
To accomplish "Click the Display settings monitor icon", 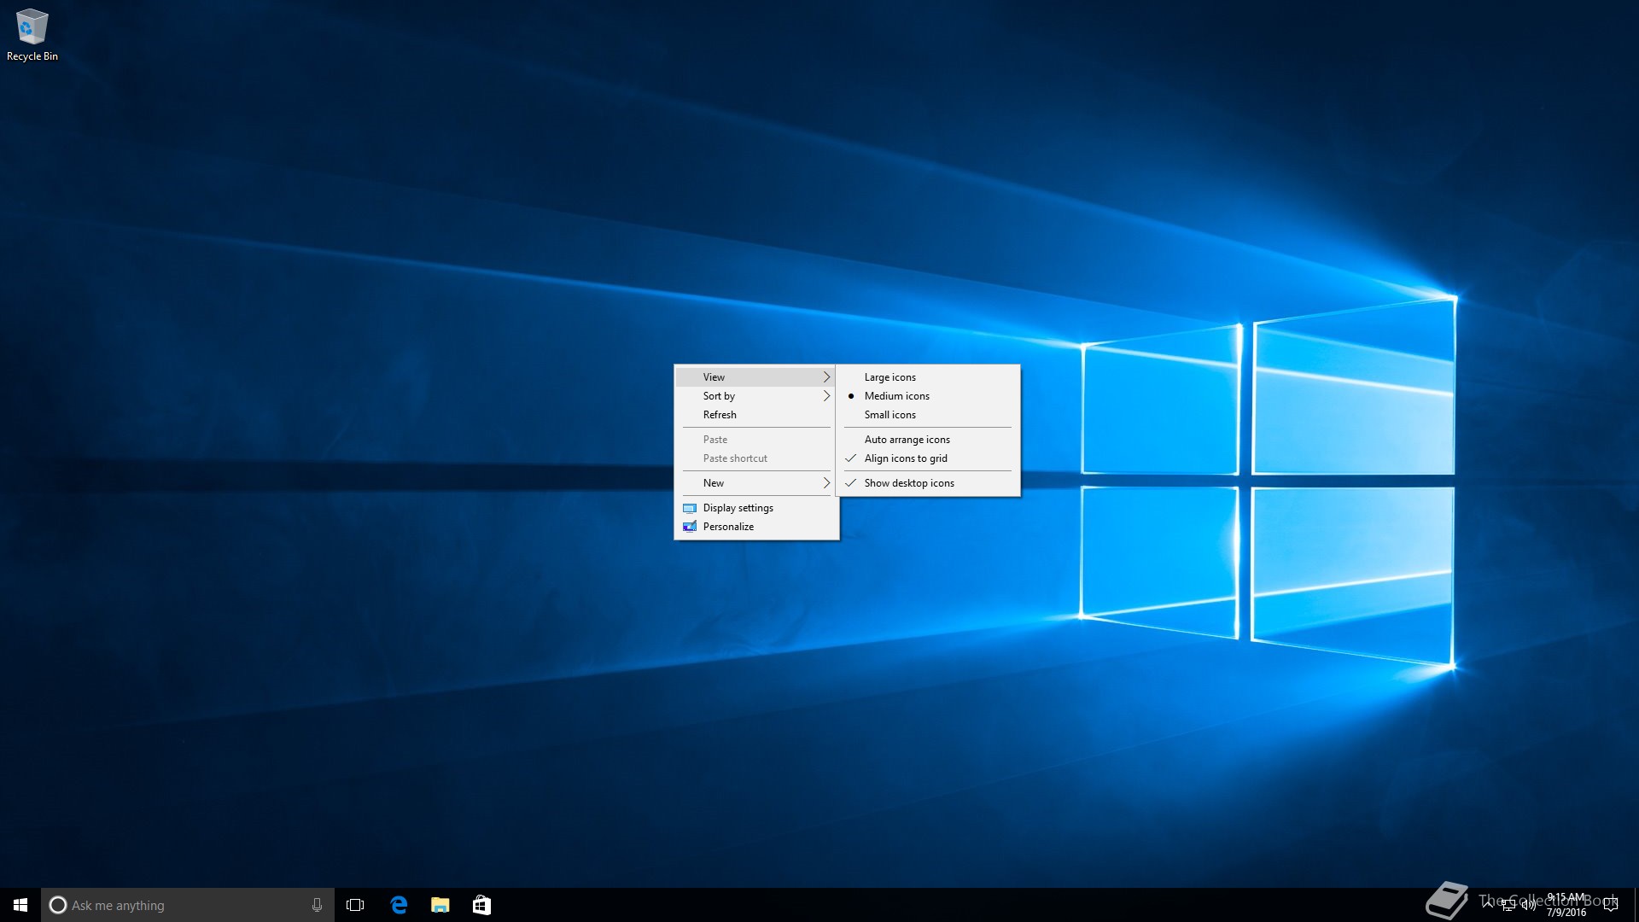I will pyautogui.click(x=690, y=508).
